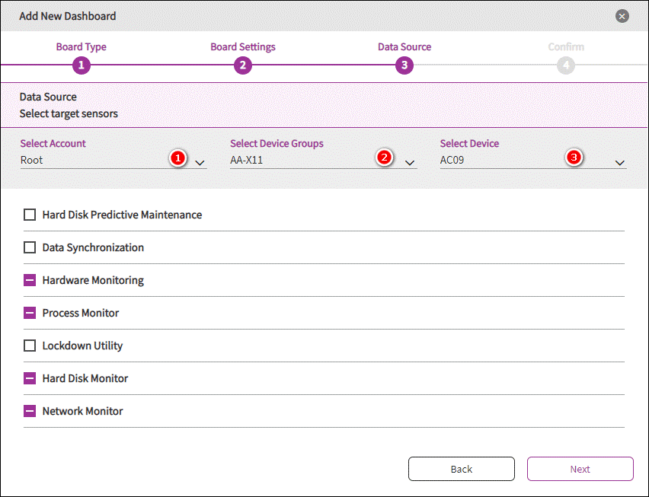Go to the Board Settings step label
Viewport: 649px width, 497px height.
click(242, 47)
